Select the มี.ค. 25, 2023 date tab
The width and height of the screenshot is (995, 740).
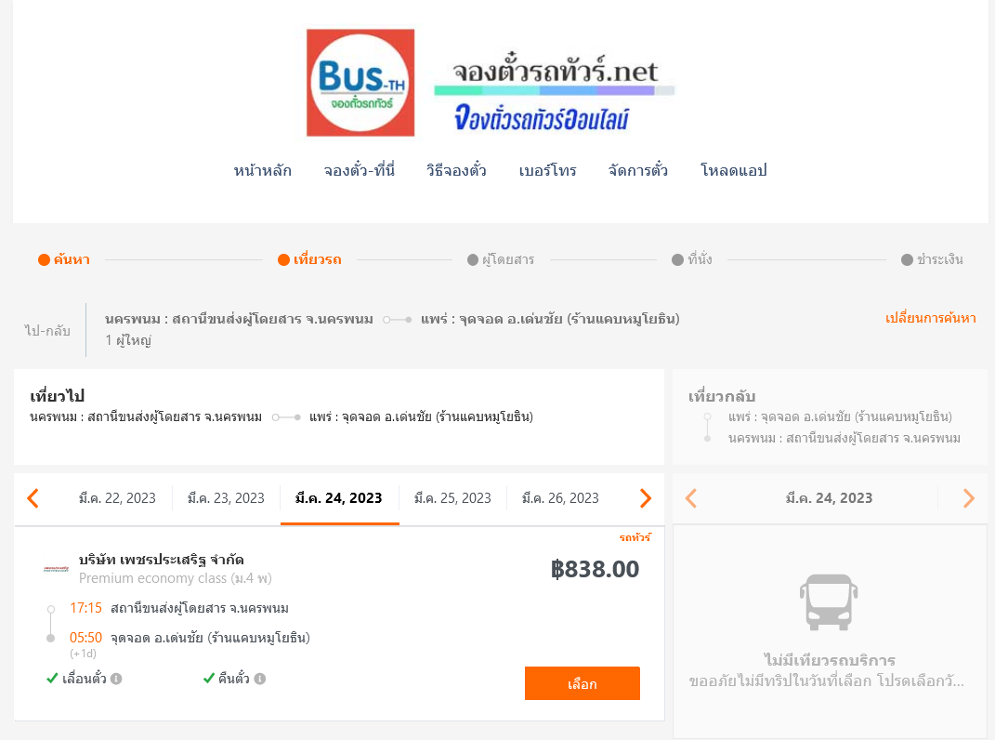tap(452, 498)
